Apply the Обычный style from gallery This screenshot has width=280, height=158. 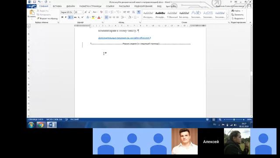pos(172,14)
